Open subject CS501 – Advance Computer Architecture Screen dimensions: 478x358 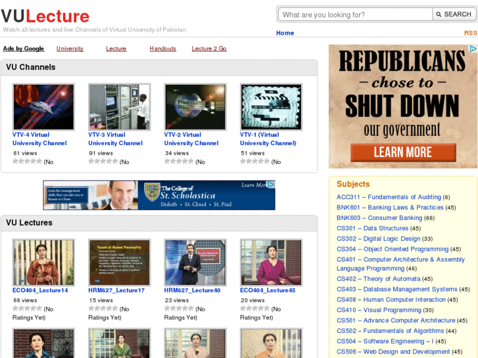pos(396,320)
